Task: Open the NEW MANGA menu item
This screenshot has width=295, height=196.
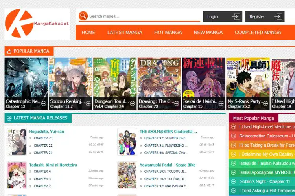Action: pyautogui.click(x=208, y=32)
